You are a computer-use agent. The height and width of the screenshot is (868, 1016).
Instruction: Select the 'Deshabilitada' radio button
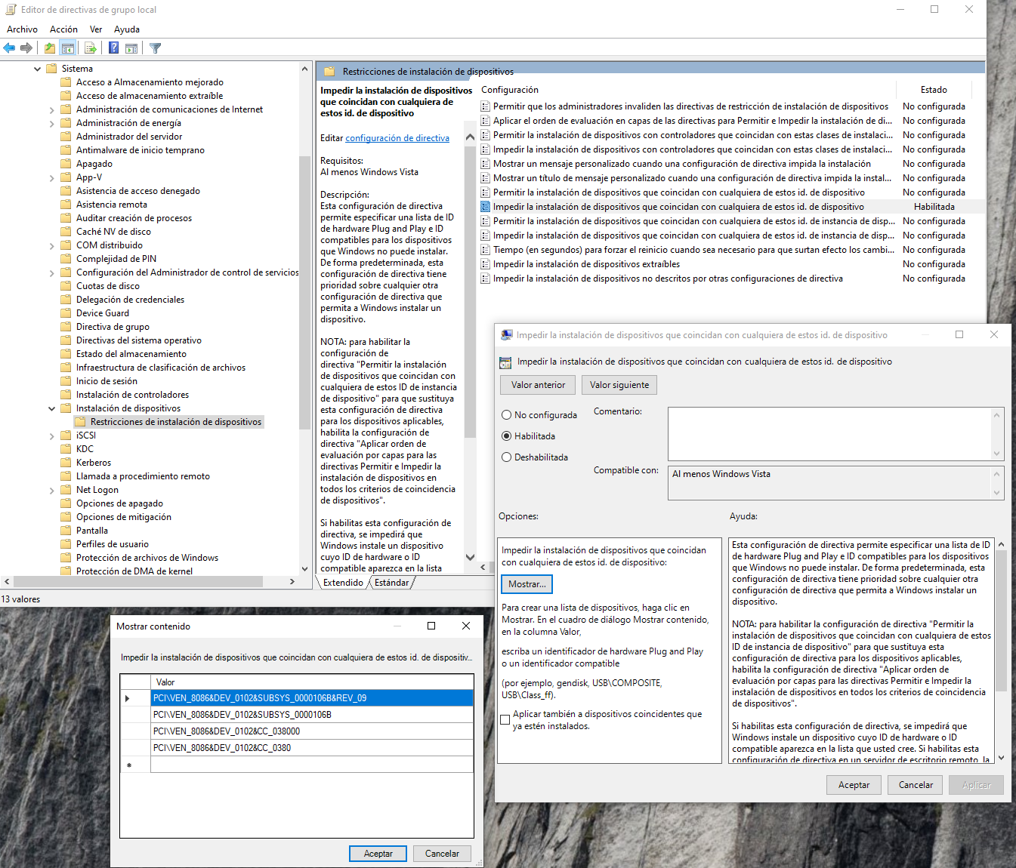click(507, 457)
